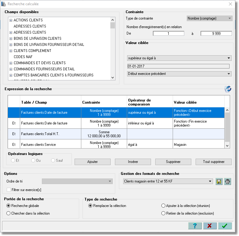Click the Supprimer button

[x=173, y=162]
